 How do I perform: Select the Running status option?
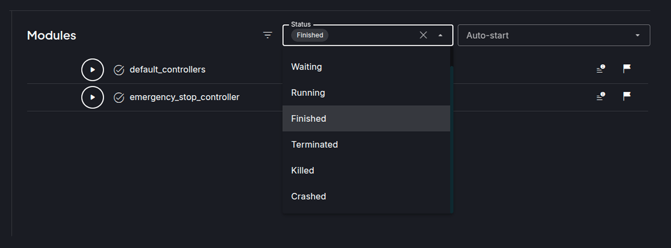[x=366, y=93]
